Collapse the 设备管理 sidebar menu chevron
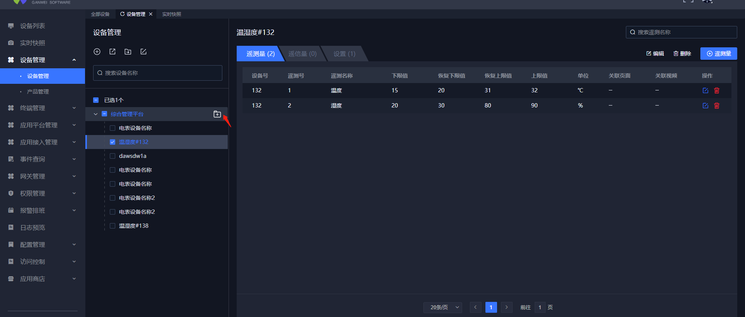Viewport: 745px width, 317px height. 74,60
